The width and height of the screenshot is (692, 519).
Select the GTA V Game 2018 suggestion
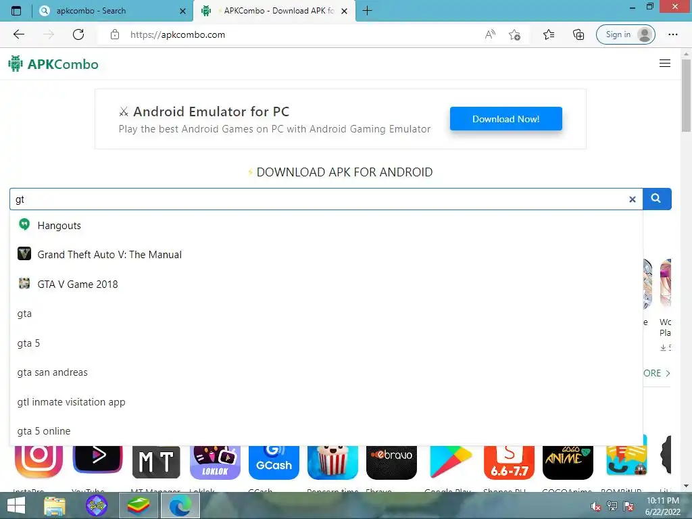(326, 285)
